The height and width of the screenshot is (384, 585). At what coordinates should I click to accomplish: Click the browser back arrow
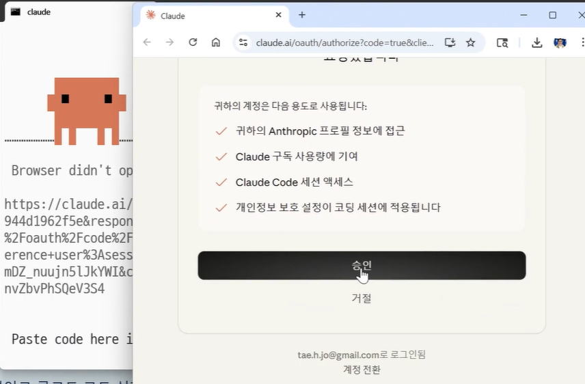(147, 42)
